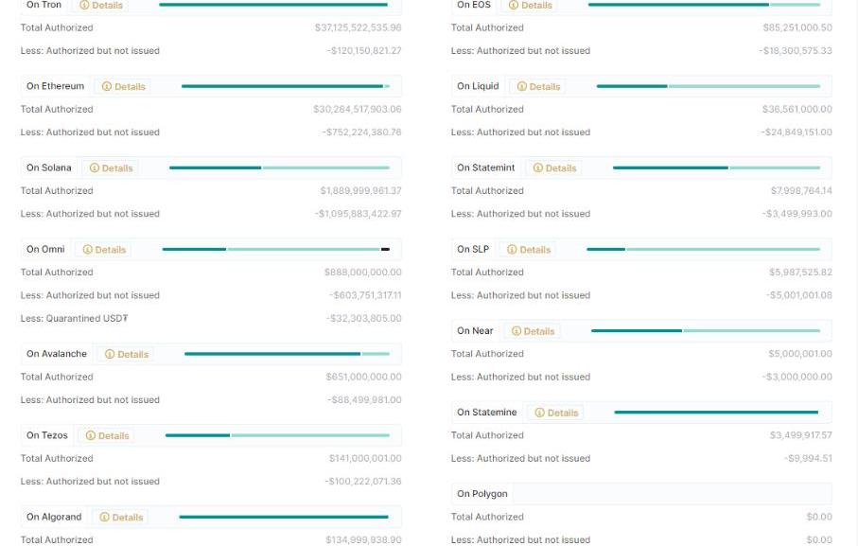Click the black quarantined segment of Omni bar
Screen dimensions: 858x546
[x=385, y=250]
